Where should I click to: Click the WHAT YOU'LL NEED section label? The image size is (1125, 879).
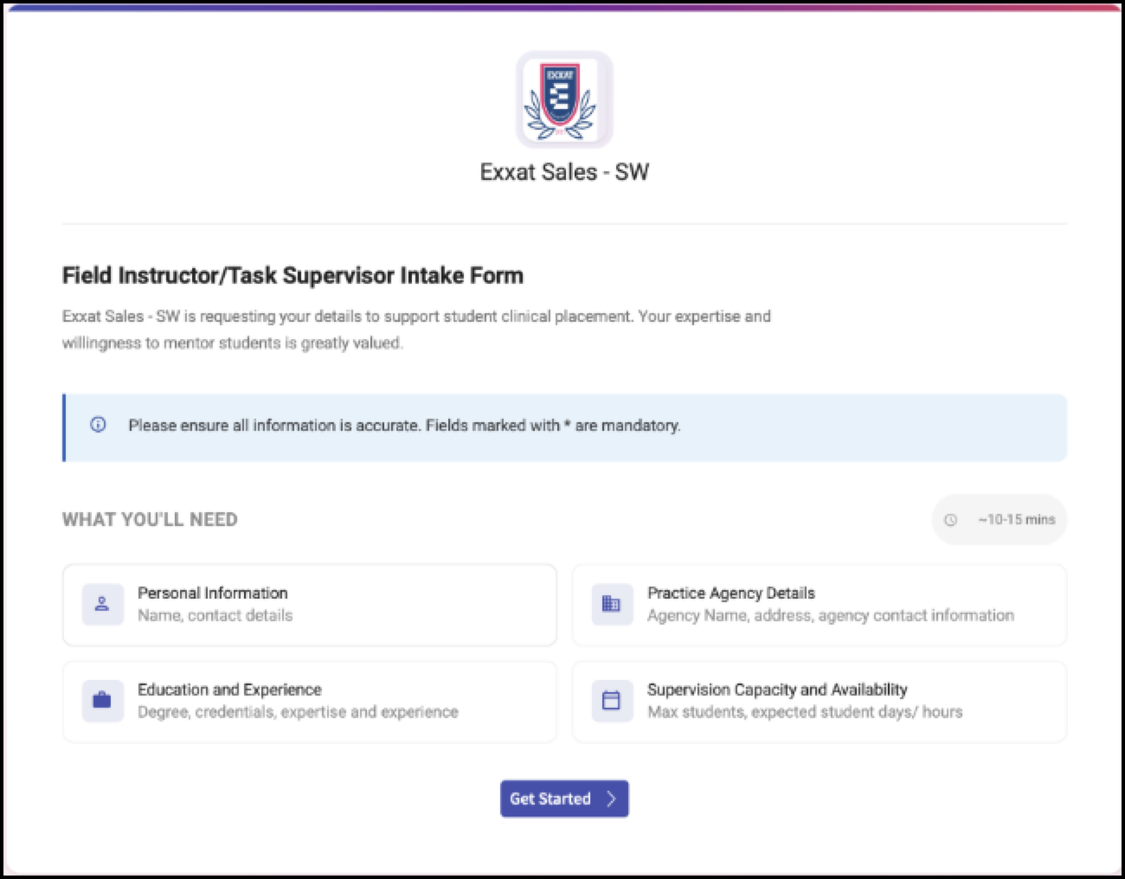click(150, 520)
